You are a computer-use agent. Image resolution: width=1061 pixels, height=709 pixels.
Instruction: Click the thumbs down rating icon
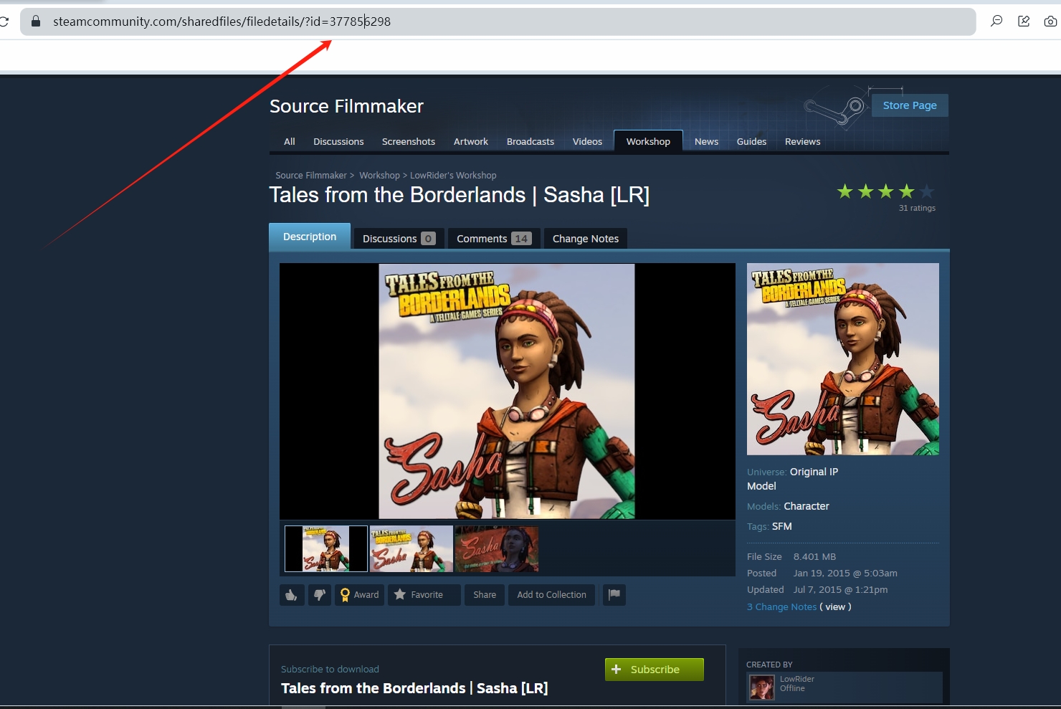(320, 594)
